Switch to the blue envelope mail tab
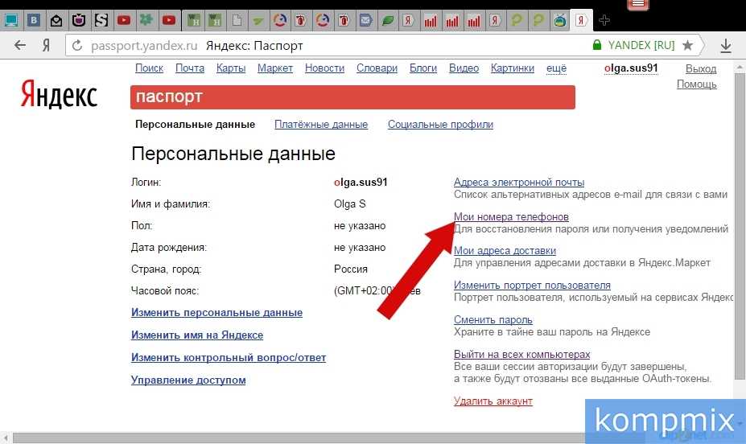This screenshot has width=746, height=444. pyautogui.click(x=365, y=20)
